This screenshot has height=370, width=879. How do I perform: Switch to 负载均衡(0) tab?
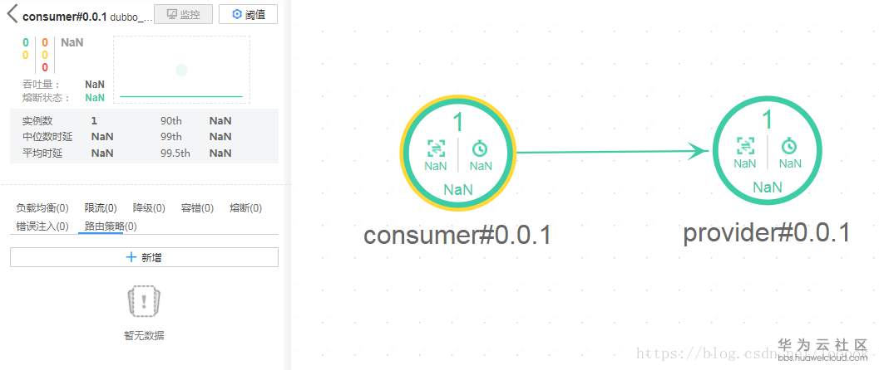point(42,208)
